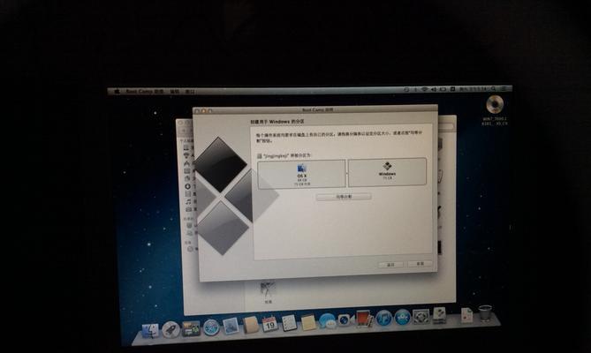This screenshot has width=591, height=353.
Task: Open Mail stamp icon in the Dock
Action: click(231, 326)
